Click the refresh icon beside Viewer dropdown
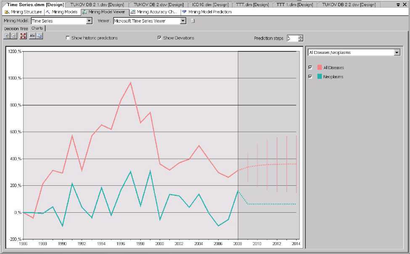 [193, 21]
